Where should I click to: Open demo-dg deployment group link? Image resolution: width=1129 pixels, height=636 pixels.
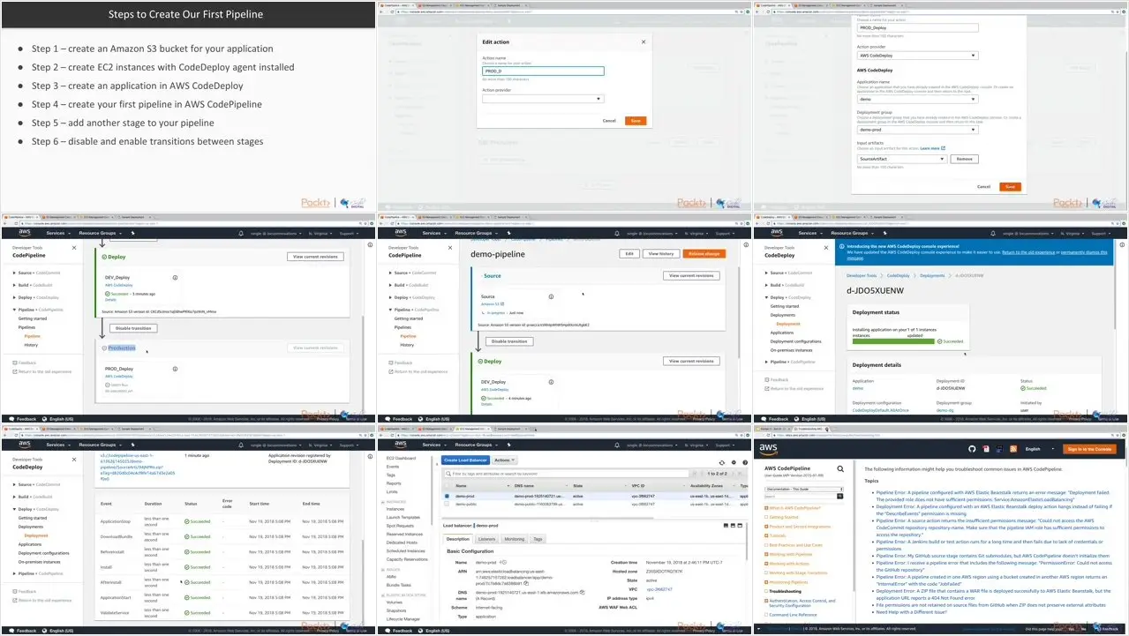pos(945,410)
